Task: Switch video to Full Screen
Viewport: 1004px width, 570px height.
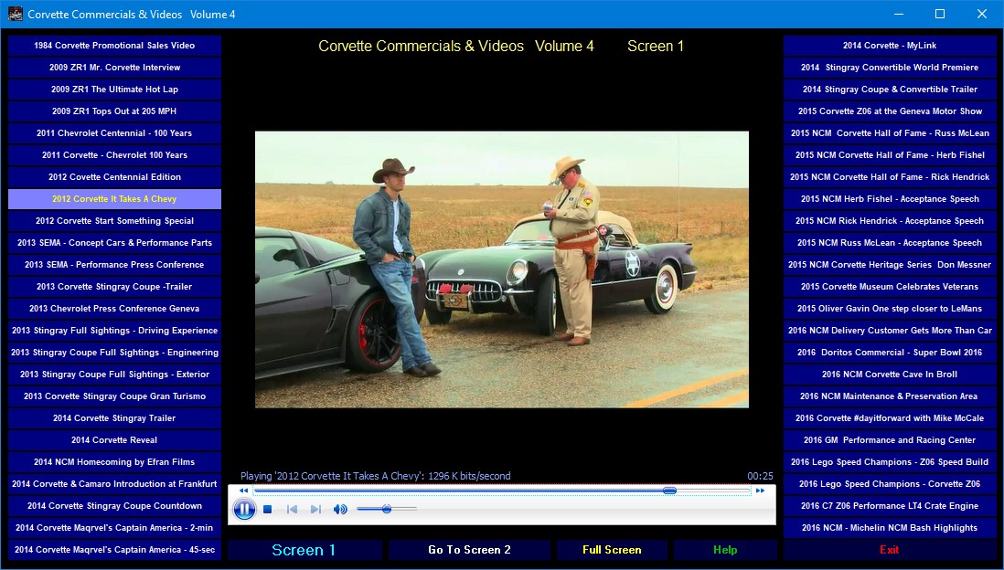Action: tap(612, 550)
